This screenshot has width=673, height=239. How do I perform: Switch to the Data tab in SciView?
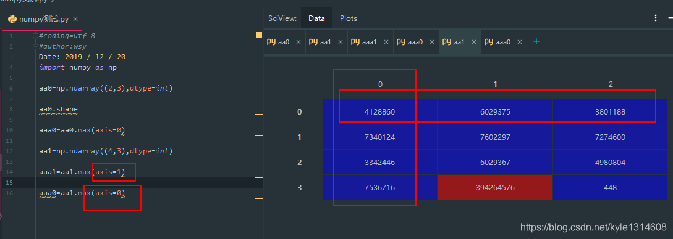pyautogui.click(x=317, y=18)
